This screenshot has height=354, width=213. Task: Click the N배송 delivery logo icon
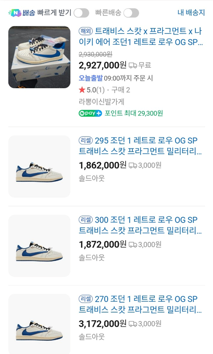15,13
